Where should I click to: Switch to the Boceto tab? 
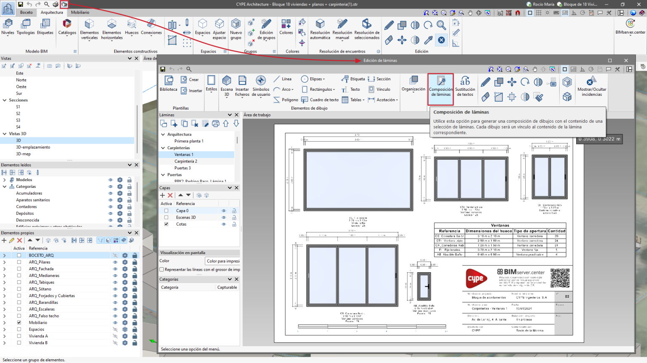pyautogui.click(x=27, y=13)
